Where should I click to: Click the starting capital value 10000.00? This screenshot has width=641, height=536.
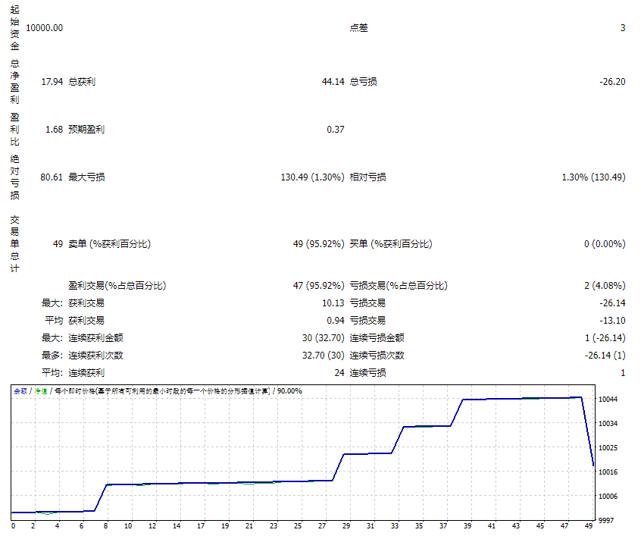click(x=44, y=28)
